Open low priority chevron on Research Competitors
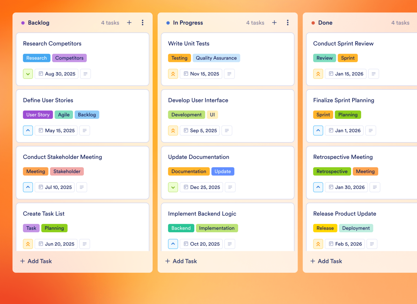Screen dimensions: 417x304 (x=28, y=74)
